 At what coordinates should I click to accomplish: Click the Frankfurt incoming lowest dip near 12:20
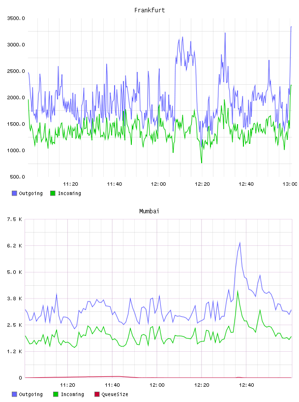pos(202,162)
